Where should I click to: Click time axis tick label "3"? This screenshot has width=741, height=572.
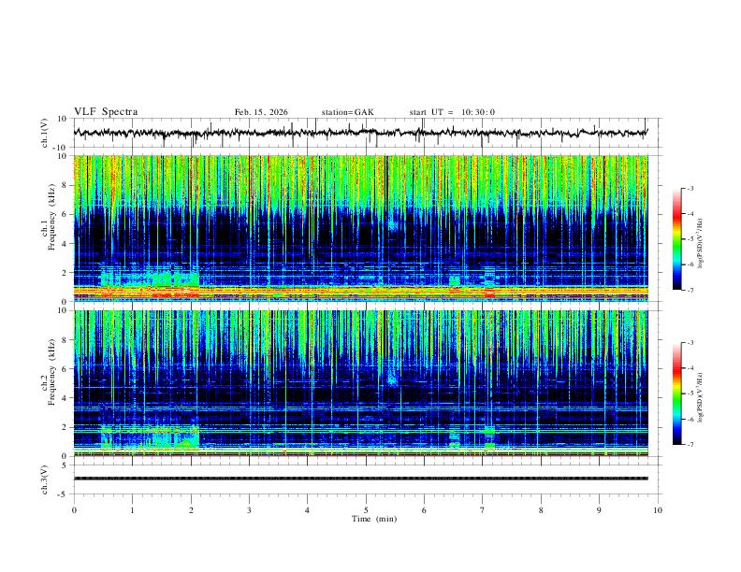click(x=249, y=510)
